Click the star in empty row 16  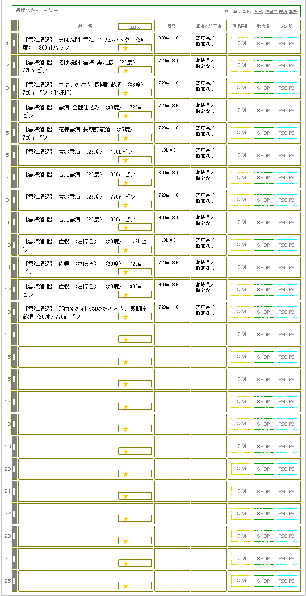(126, 384)
